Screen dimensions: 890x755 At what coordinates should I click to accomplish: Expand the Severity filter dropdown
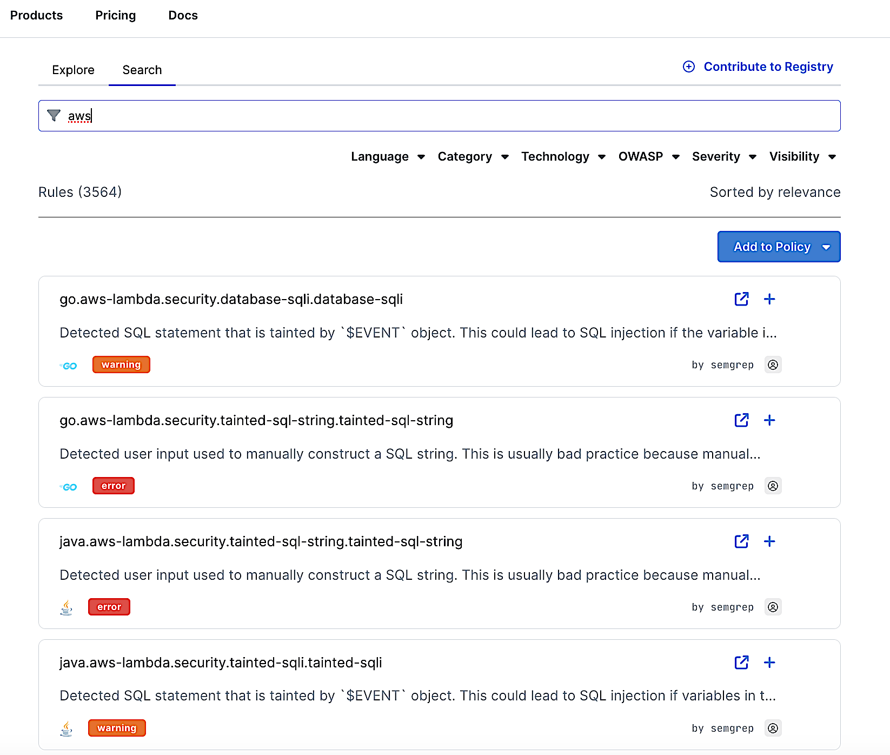pyautogui.click(x=723, y=157)
